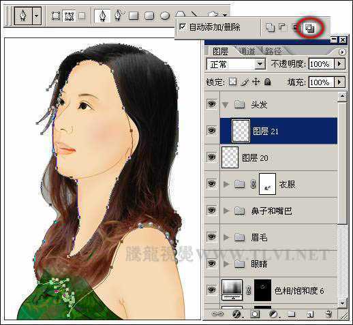
Task: Hide the 眉毛 group visibility eye
Action: click(211, 237)
